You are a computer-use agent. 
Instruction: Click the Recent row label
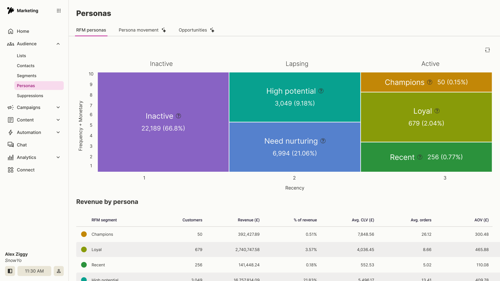coord(98,265)
